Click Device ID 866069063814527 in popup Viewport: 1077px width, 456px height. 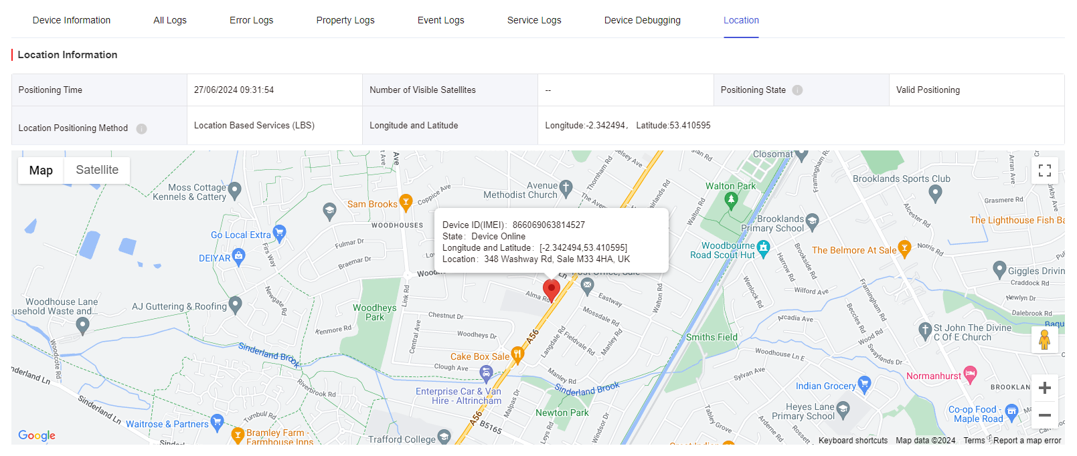tap(549, 225)
